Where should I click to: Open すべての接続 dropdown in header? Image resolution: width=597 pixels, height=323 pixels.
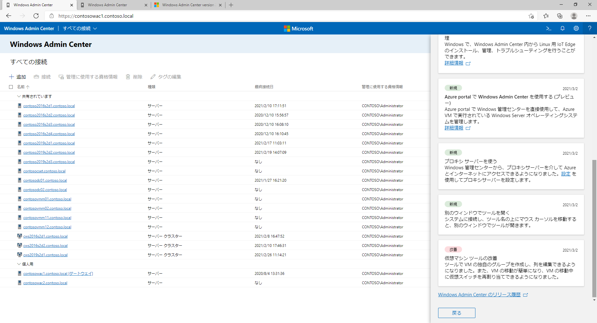pyautogui.click(x=80, y=28)
